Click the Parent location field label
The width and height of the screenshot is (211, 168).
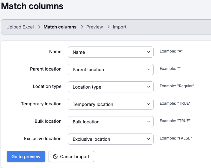[46, 69]
